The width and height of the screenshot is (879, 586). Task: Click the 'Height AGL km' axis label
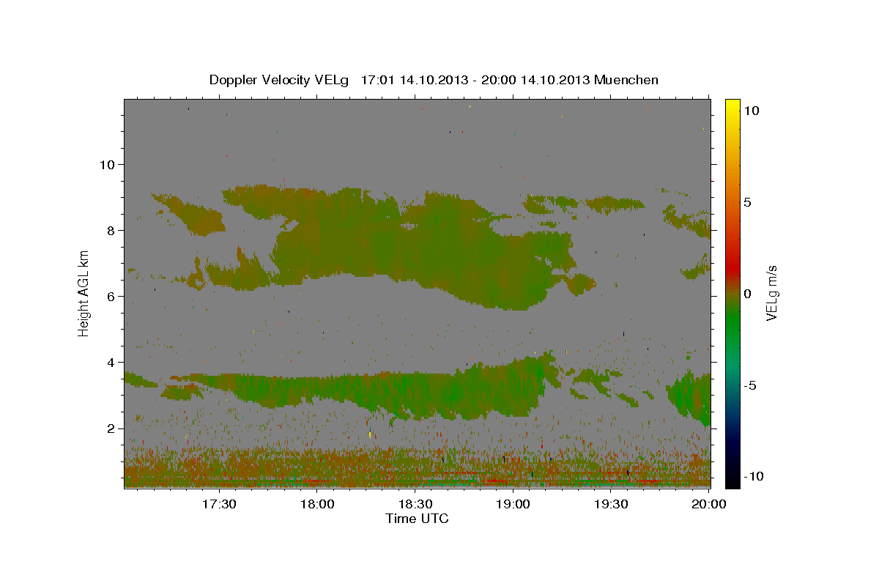point(84,292)
